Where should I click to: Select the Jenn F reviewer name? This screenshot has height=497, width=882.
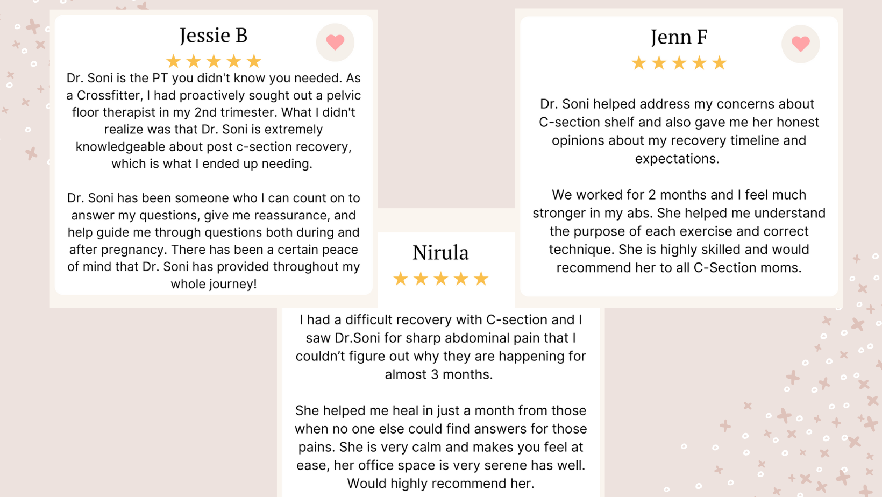(679, 38)
